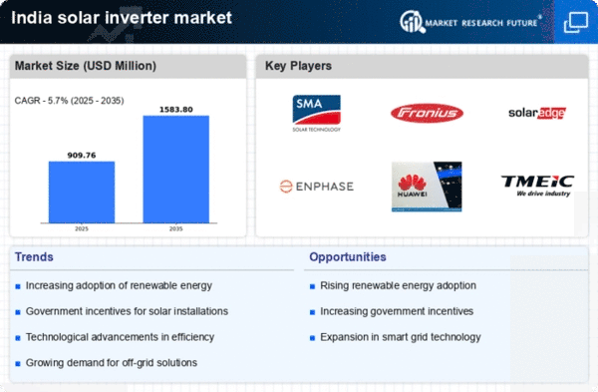The width and height of the screenshot is (598, 392).
Task: Open the SMA Solar Technology logo
Action: point(317,114)
